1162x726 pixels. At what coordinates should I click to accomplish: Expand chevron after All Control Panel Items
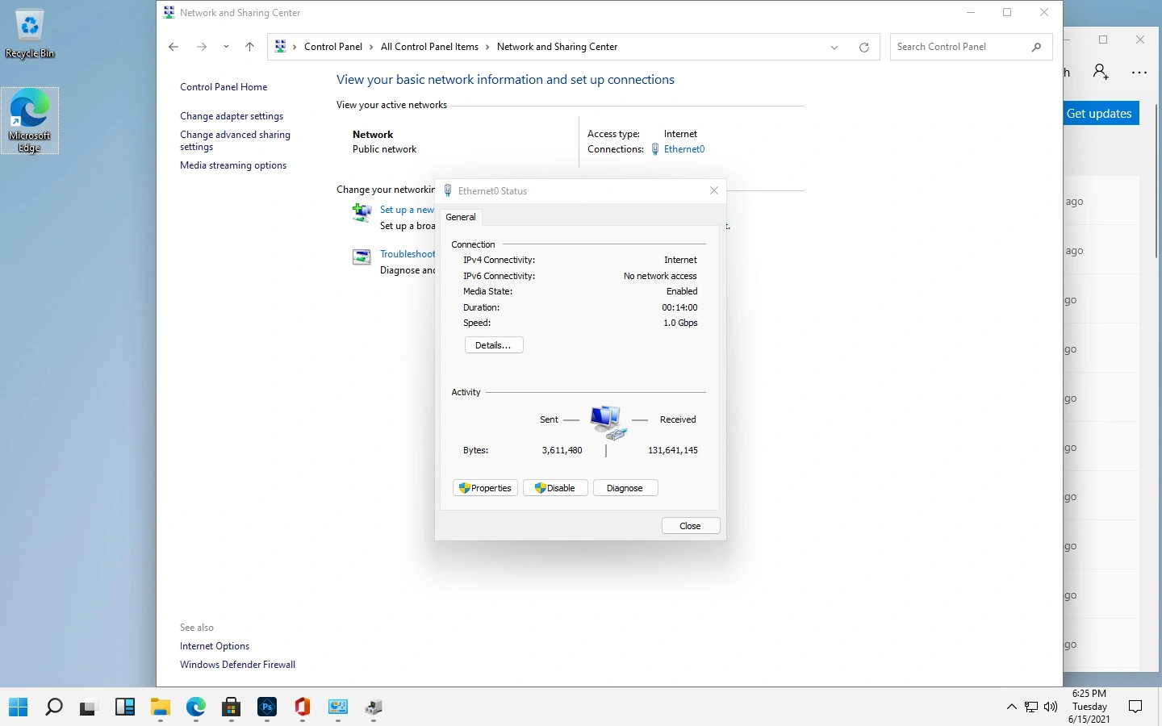pyautogui.click(x=487, y=47)
